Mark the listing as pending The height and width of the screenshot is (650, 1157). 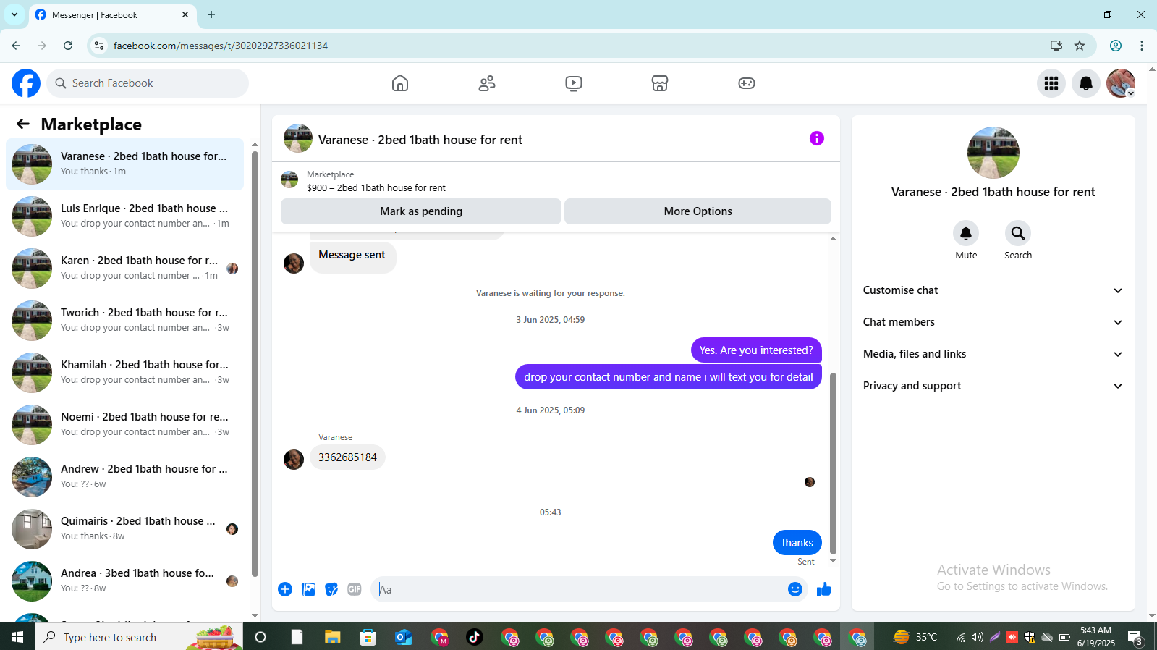pyautogui.click(x=421, y=211)
